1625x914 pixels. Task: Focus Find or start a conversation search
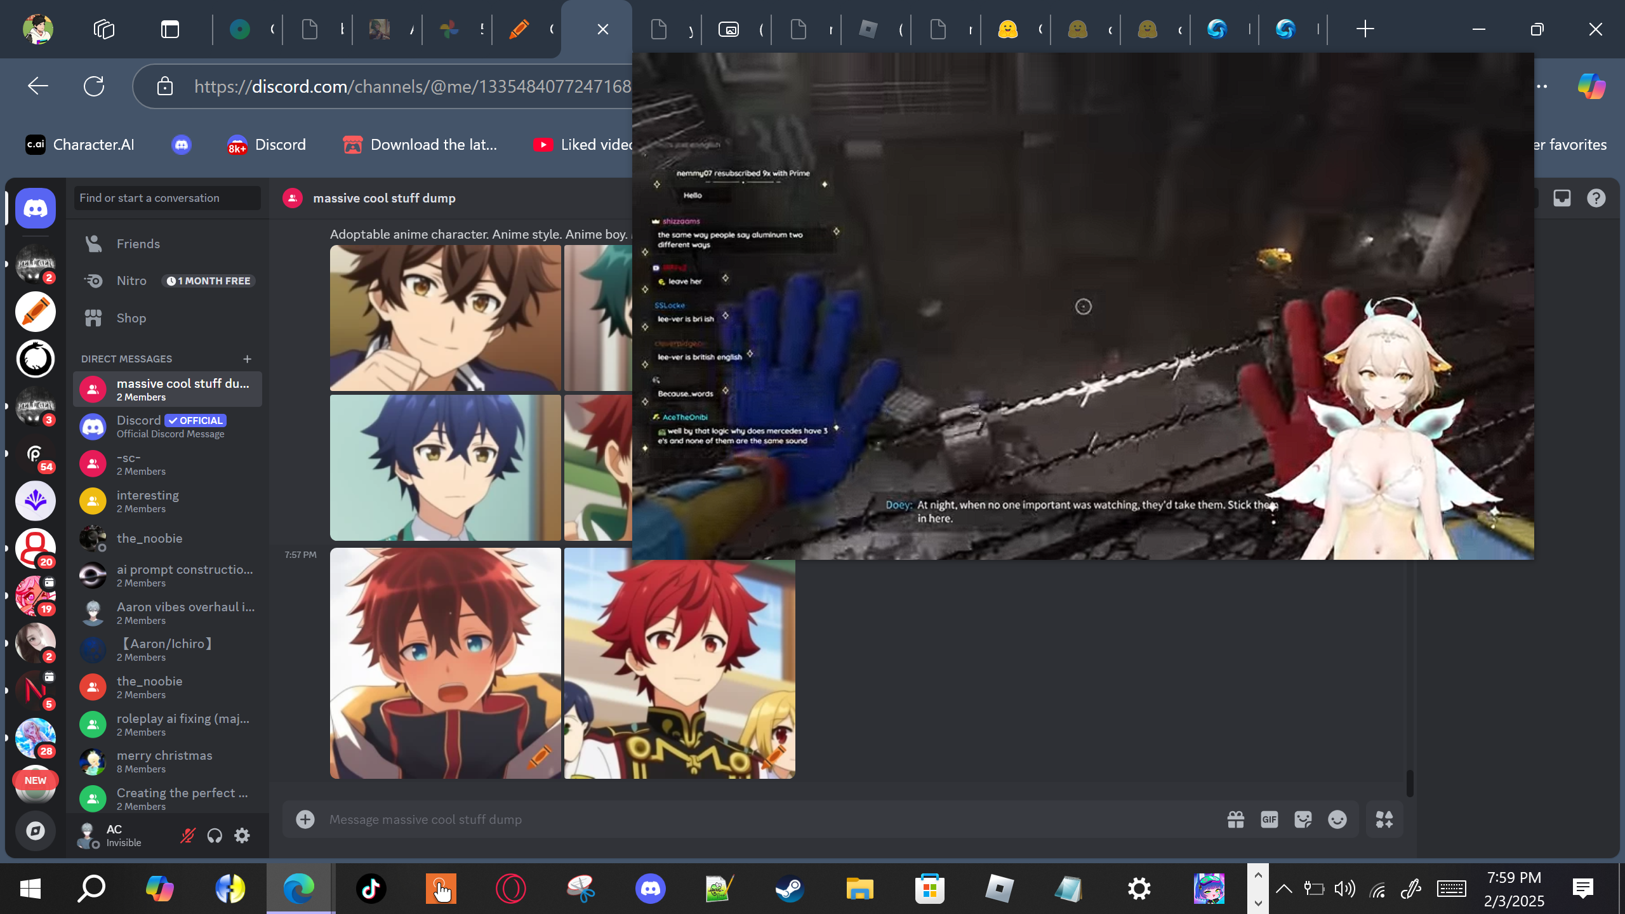pos(168,198)
